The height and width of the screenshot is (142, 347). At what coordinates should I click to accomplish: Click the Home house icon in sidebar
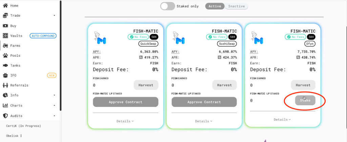point(5,5)
